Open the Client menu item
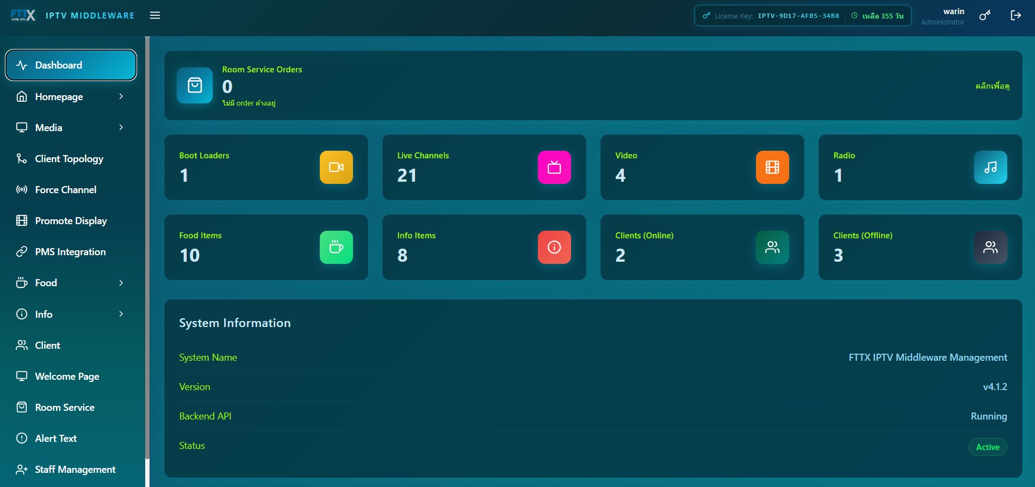The width and height of the screenshot is (1035, 487). click(71, 345)
